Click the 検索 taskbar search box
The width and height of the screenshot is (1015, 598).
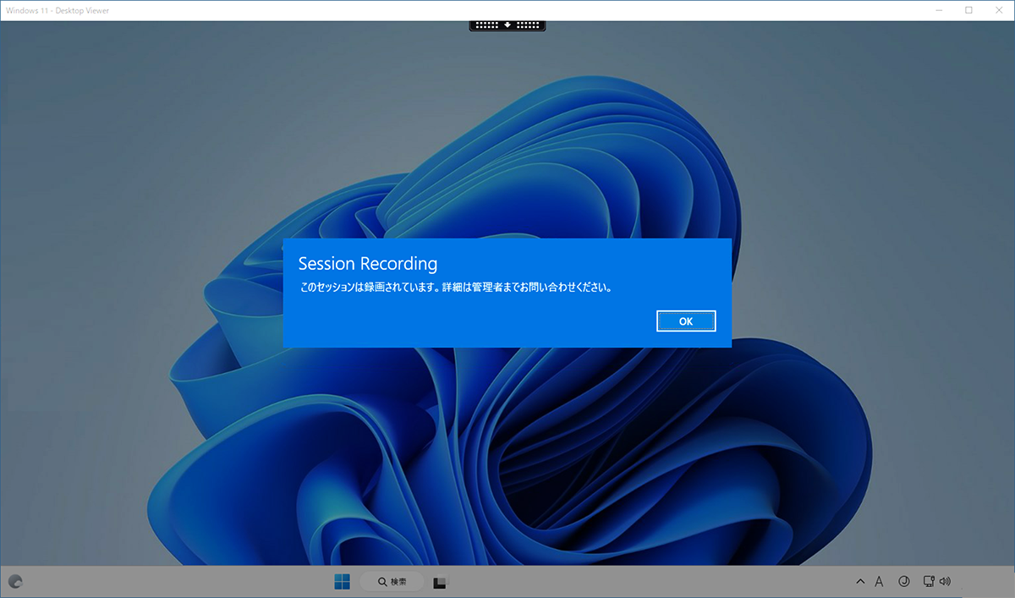tap(392, 582)
